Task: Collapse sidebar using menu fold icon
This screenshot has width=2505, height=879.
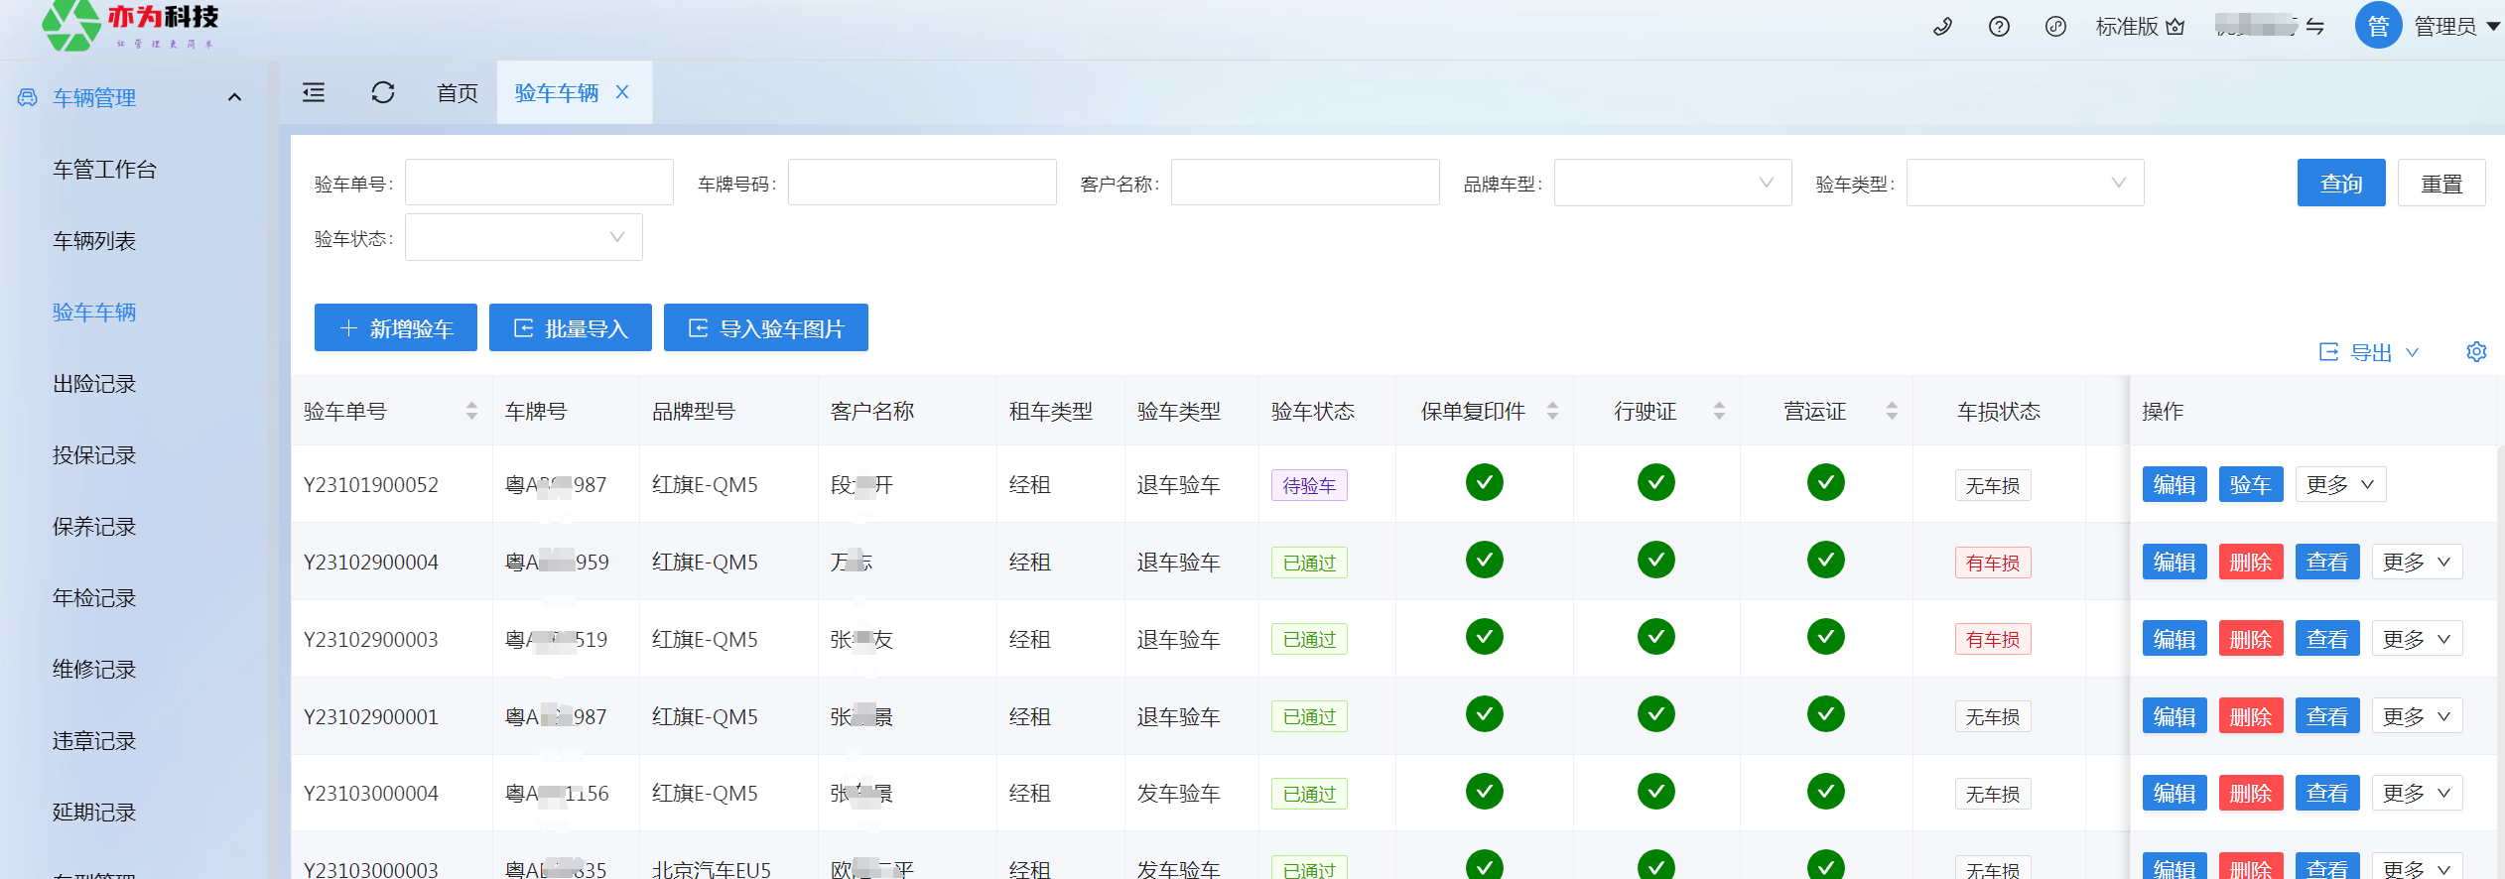Action: [x=314, y=92]
